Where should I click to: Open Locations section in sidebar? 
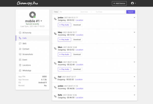[32, 65]
